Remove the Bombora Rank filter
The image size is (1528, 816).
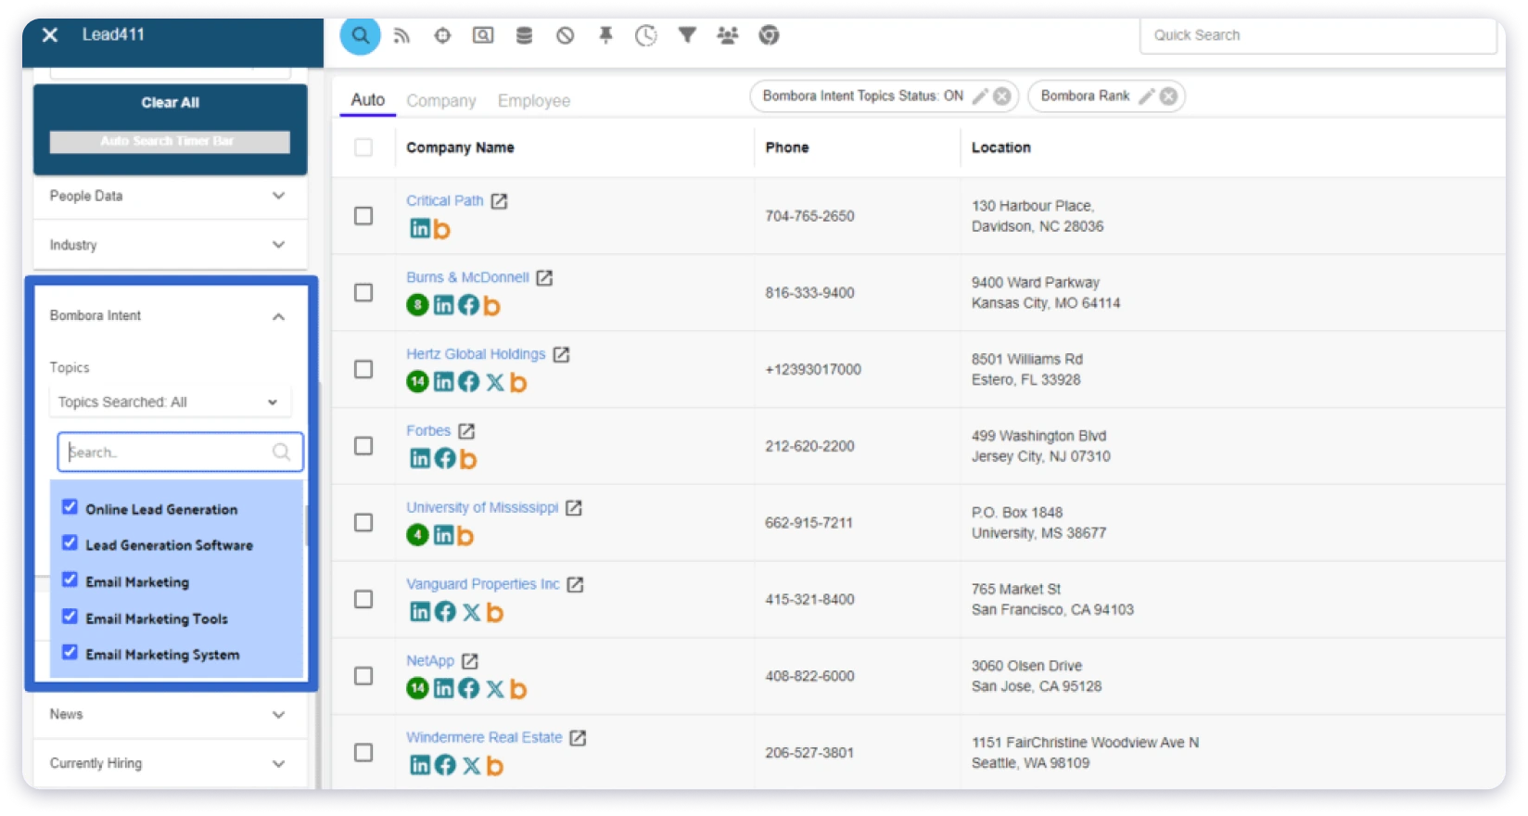pos(1169,96)
